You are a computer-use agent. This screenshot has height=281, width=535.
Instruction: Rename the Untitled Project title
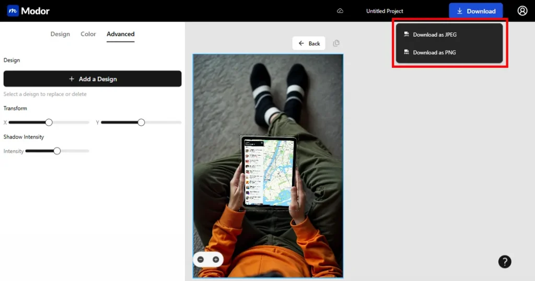385,11
